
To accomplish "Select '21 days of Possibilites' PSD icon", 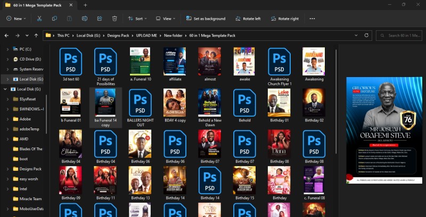I will click(105, 62).
